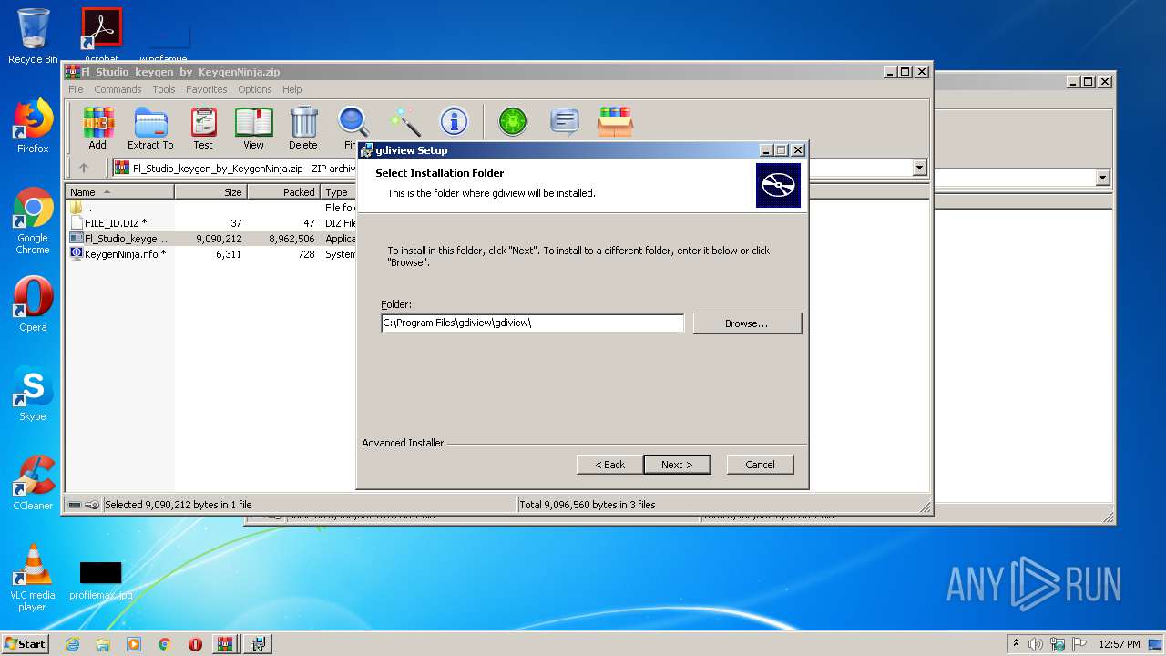Sort by Packed column header
The image size is (1166, 656).
[x=283, y=192]
